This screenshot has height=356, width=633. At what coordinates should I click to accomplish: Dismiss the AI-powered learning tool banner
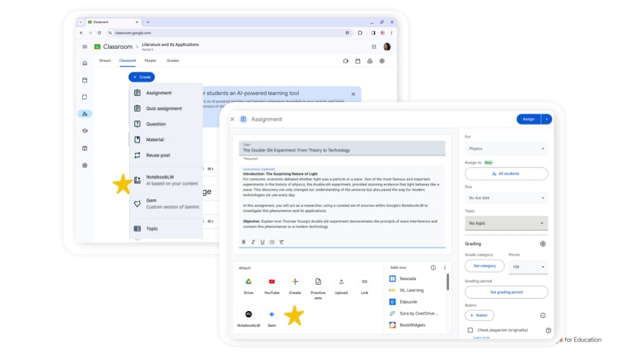point(353,94)
